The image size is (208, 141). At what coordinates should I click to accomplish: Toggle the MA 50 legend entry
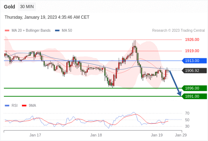pos(63,31)
